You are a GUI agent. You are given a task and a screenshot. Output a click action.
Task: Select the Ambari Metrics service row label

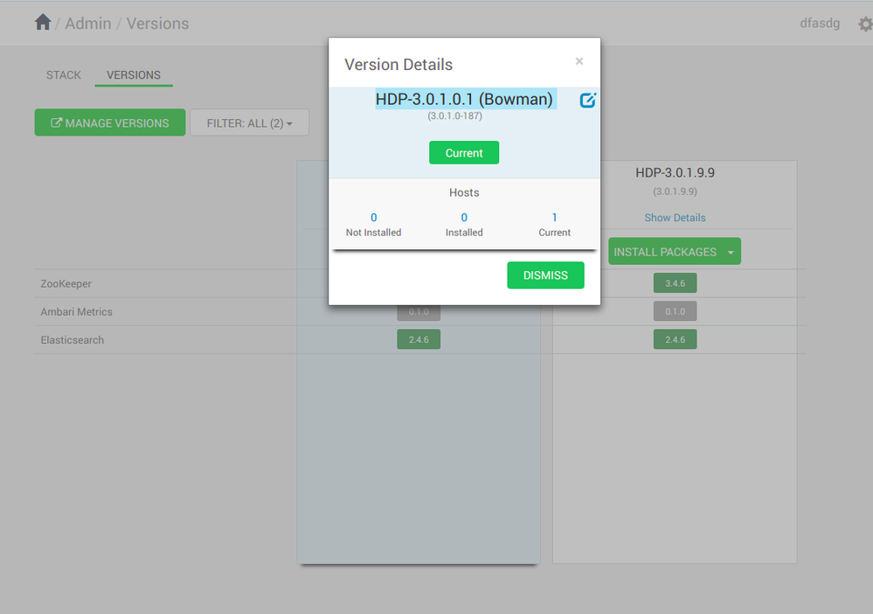click(76, 312)
